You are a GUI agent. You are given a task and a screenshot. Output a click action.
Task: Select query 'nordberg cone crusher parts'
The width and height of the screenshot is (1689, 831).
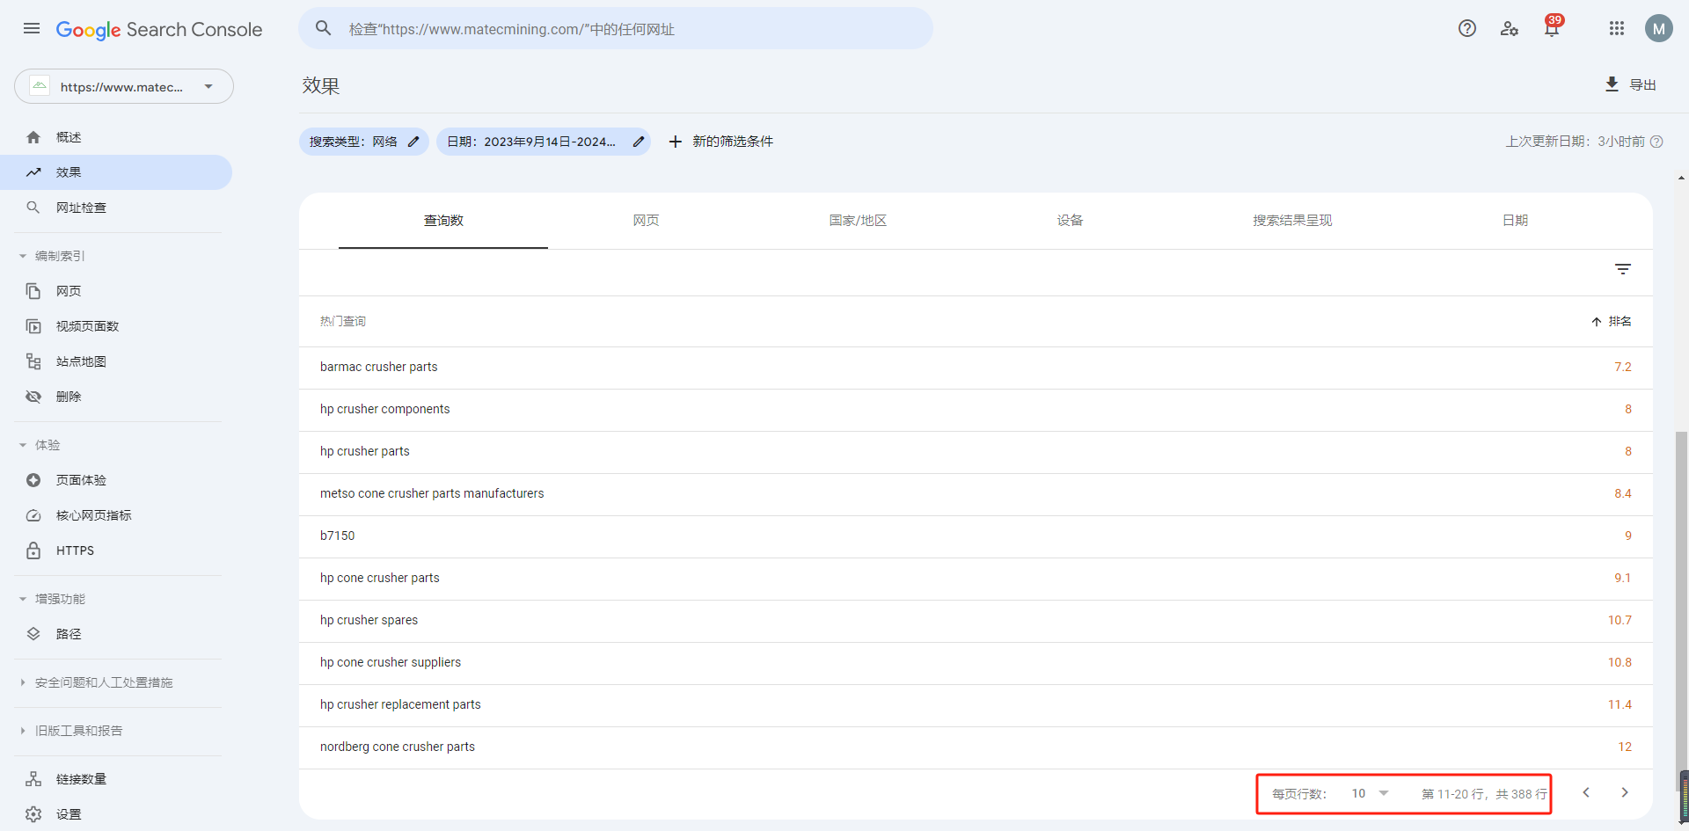[x=397, y=747]
